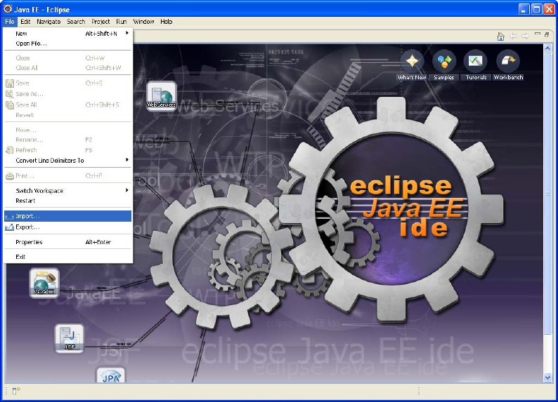The width and height of the screenshot is (558, 402).
Task: Click the grayed-out Refresh entry
Action: click(67, 150)
